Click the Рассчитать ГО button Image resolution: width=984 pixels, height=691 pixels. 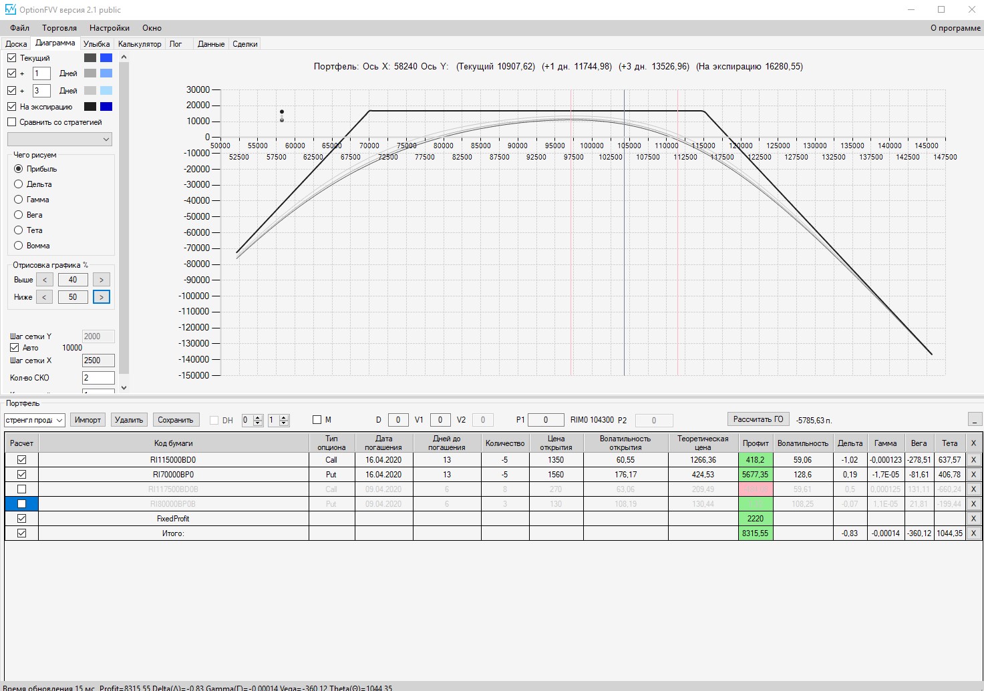758,419
